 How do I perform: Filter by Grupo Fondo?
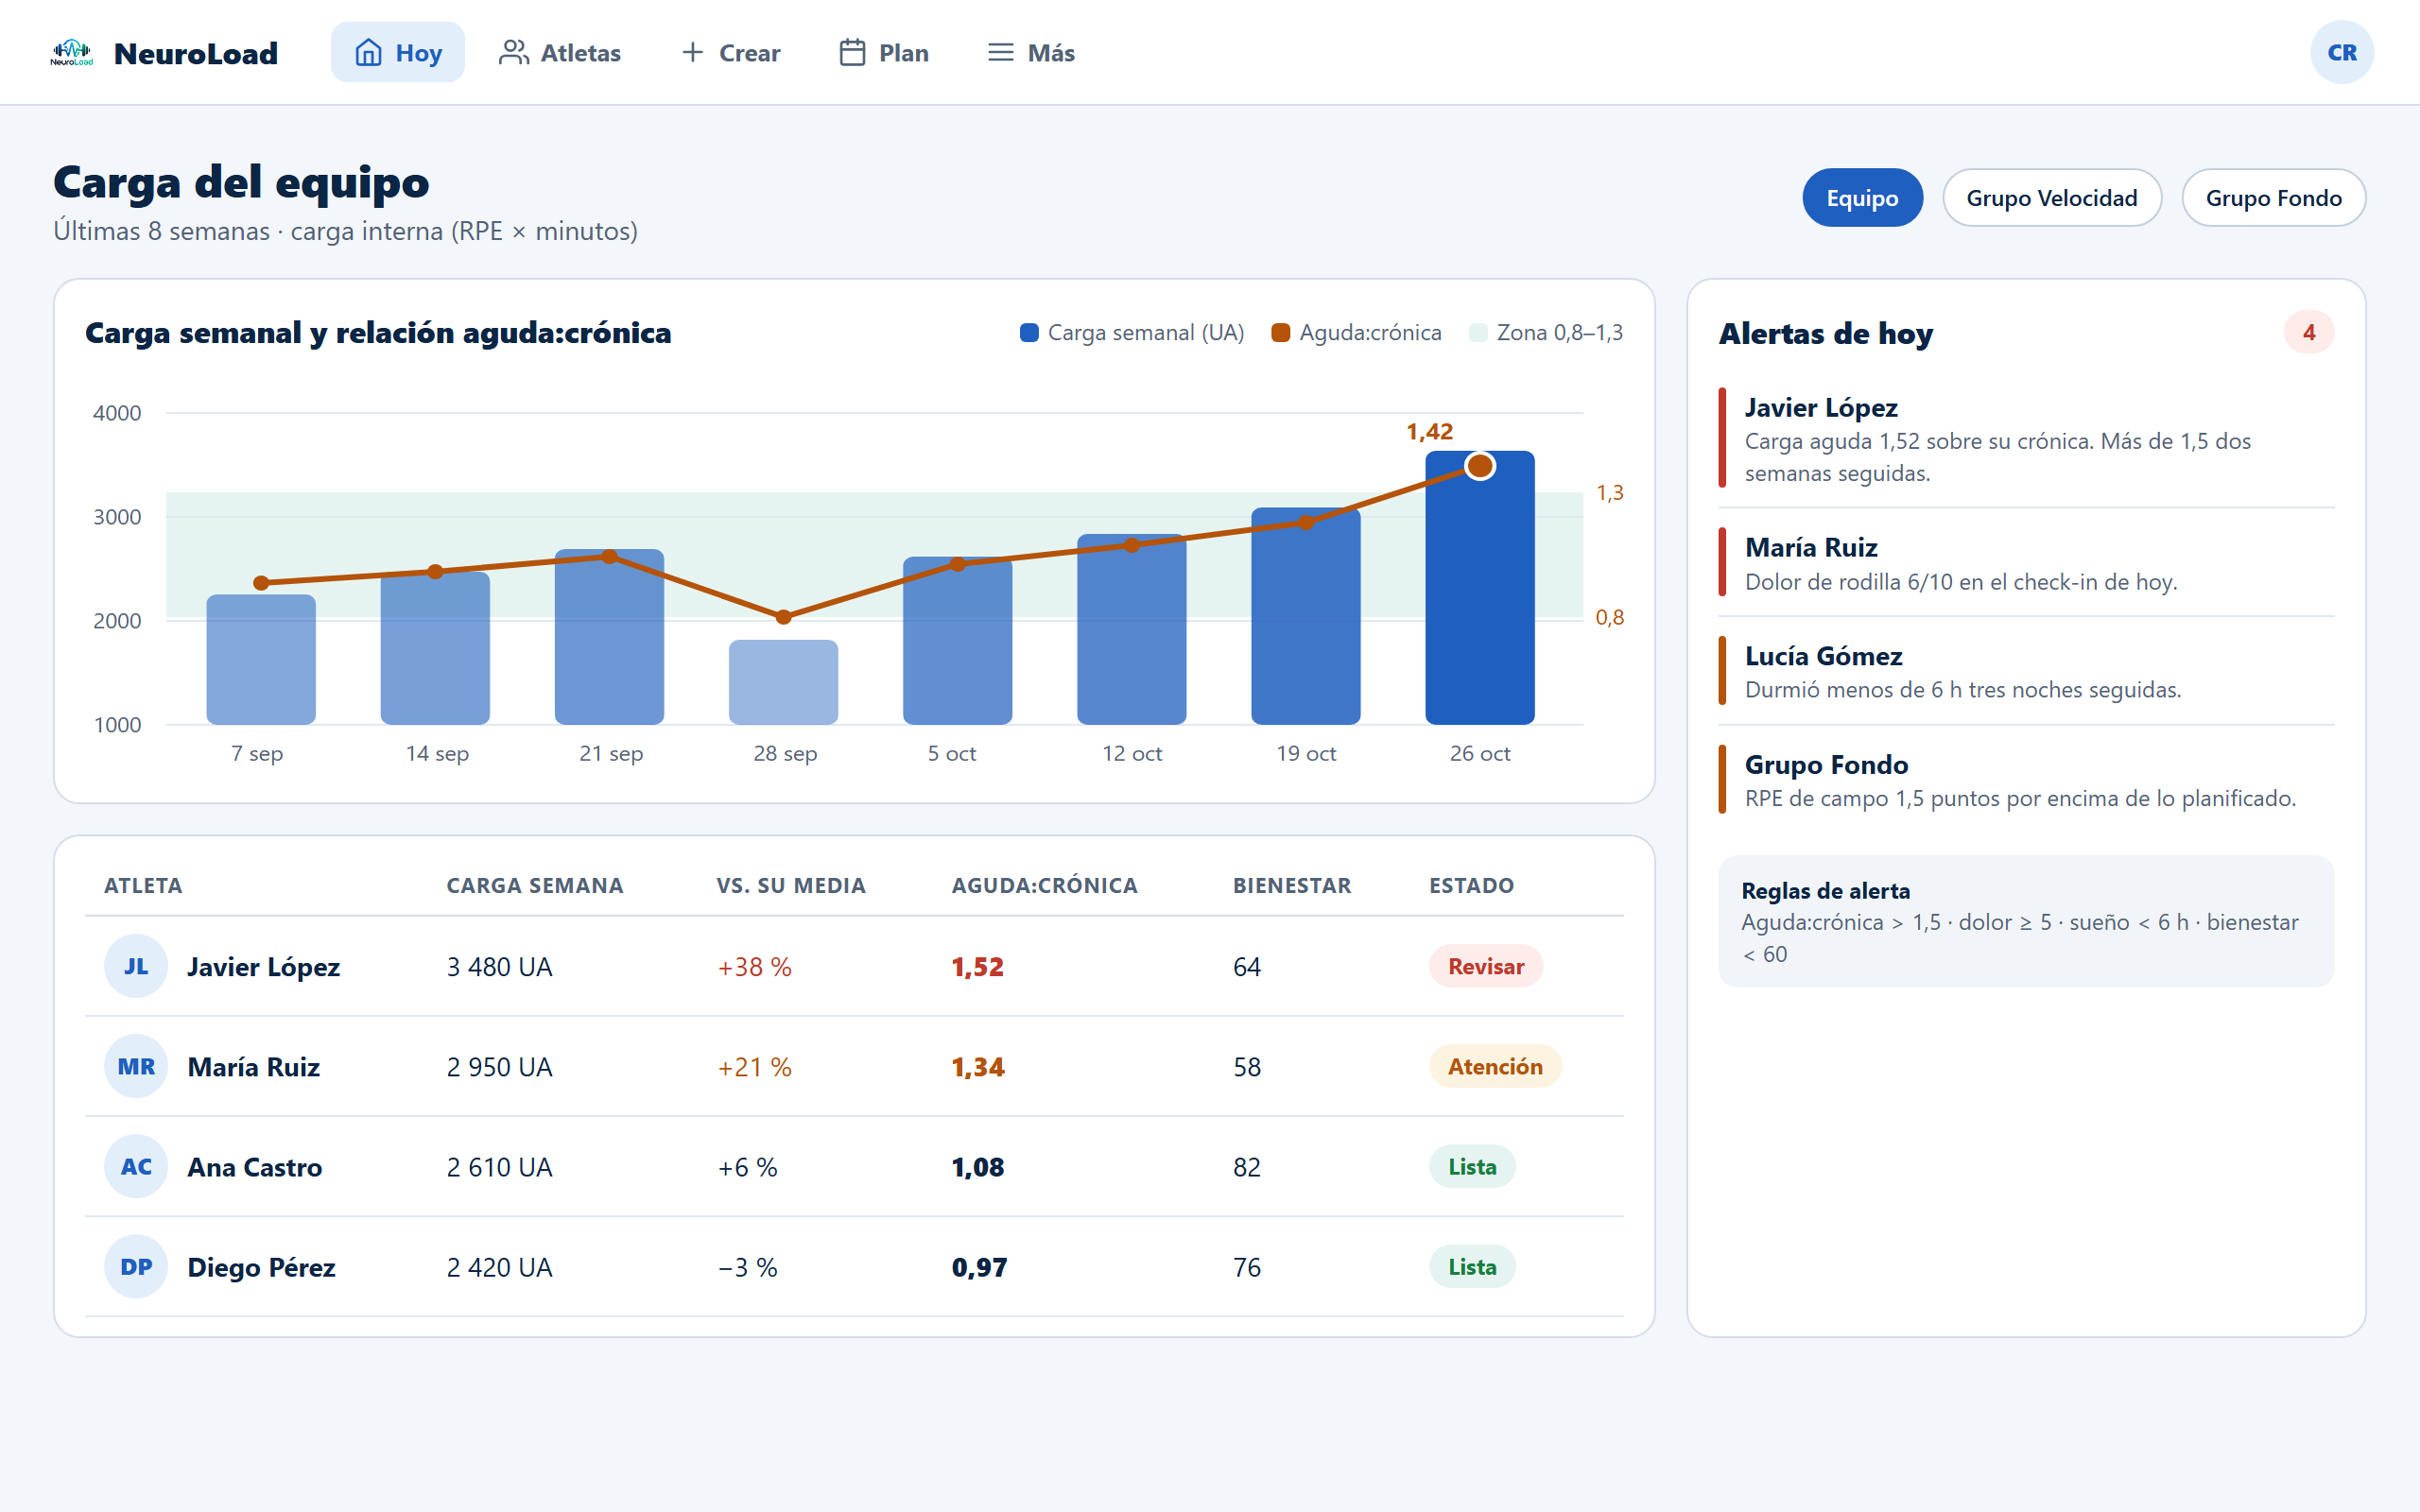click(2273, 198)
